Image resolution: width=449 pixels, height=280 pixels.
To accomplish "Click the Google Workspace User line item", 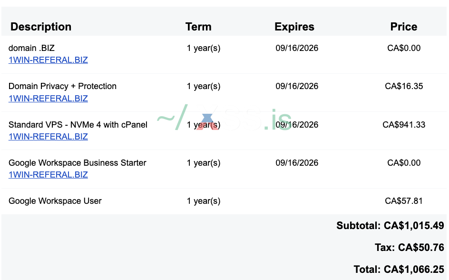I will coord(55,201).
